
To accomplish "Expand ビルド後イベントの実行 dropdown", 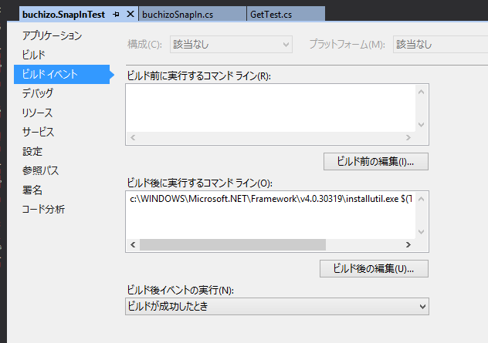I will click(276, 306).
